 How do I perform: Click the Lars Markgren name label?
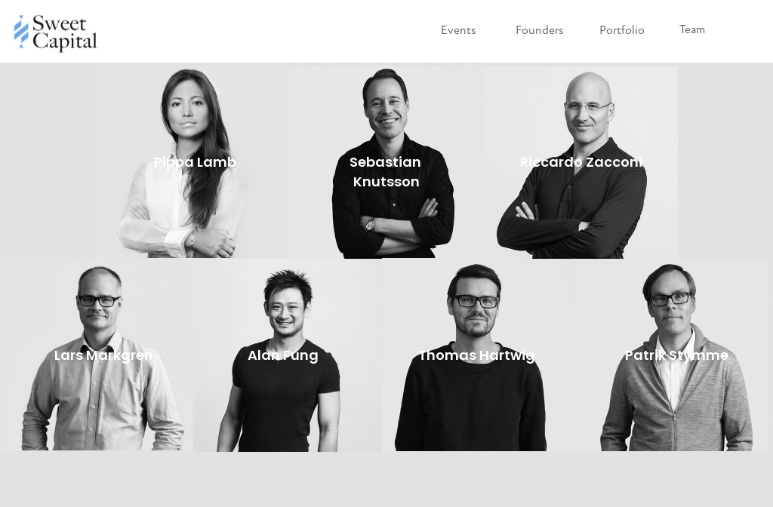tap(103, 356)
